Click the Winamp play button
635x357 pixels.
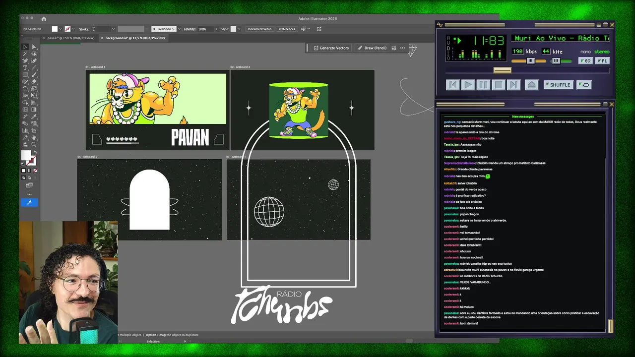click(x=468, y=85)
